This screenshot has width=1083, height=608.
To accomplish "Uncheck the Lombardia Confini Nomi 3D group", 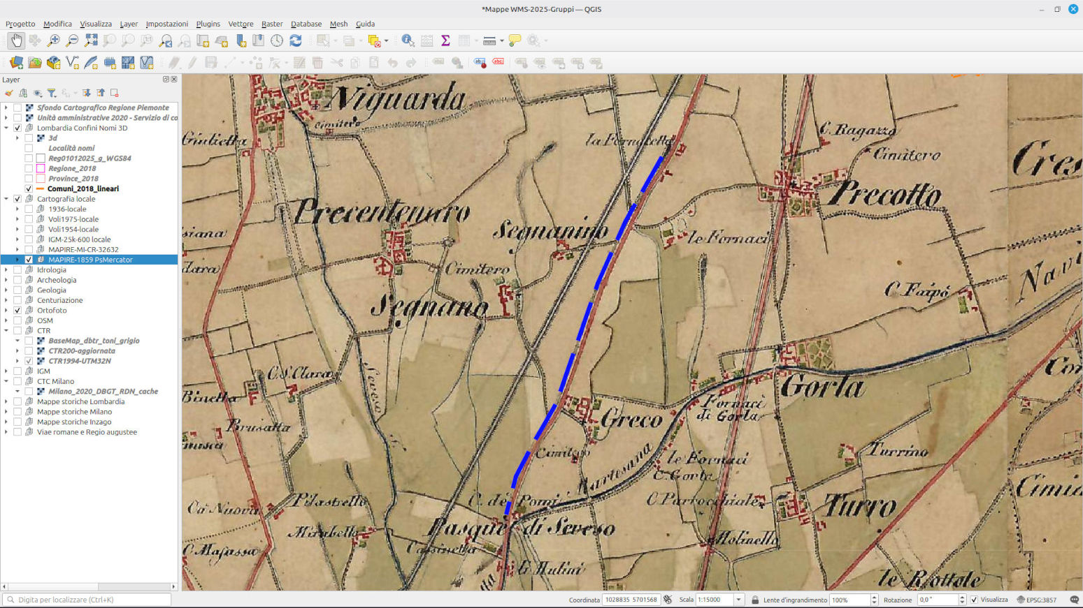I will pos(17,128).
